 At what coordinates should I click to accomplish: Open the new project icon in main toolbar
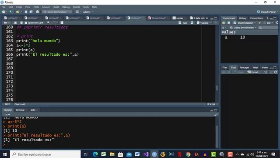(11, 12)
